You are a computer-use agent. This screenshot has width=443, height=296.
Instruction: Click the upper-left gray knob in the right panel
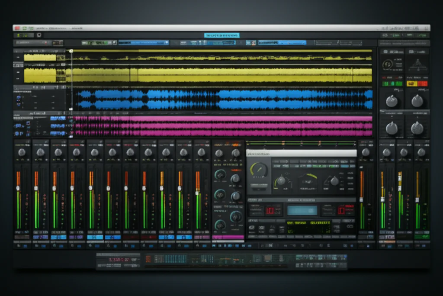392,101
